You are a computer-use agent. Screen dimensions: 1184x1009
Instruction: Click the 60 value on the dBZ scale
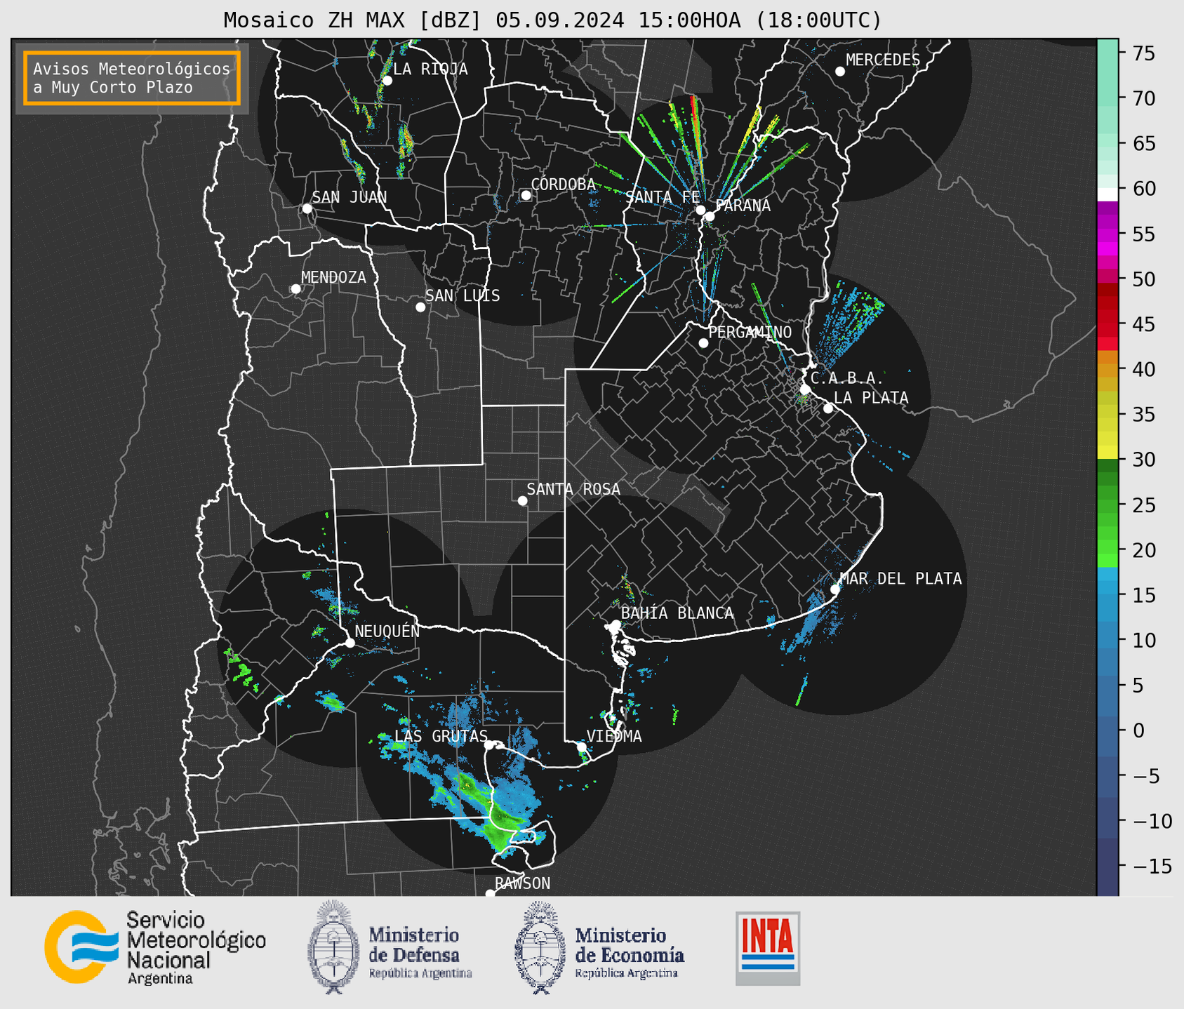tap(1143, 189)
